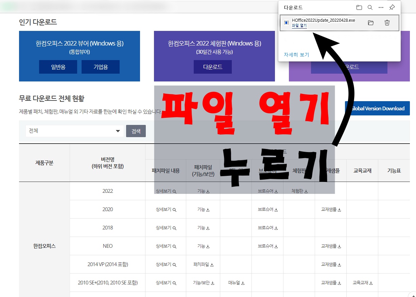Download the 기능 patch for version 2018
Screen dimensions: 416x297
click(203, 228)
